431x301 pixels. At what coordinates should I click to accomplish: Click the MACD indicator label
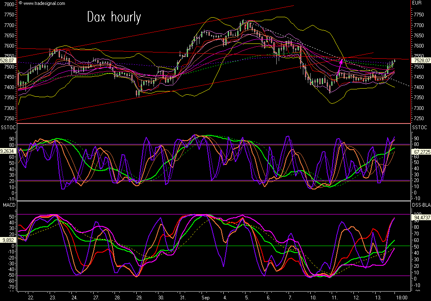(7, 204)
